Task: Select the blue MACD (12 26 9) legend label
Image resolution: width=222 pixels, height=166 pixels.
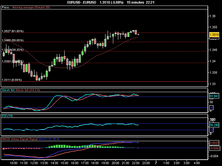Action: click(x=49, y=139)
